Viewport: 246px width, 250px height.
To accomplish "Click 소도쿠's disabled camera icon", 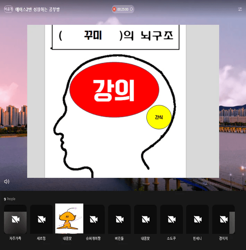I will coord(171,219).
